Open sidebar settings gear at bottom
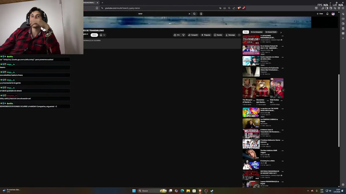346x194 pixels. (x=343, y=185)
